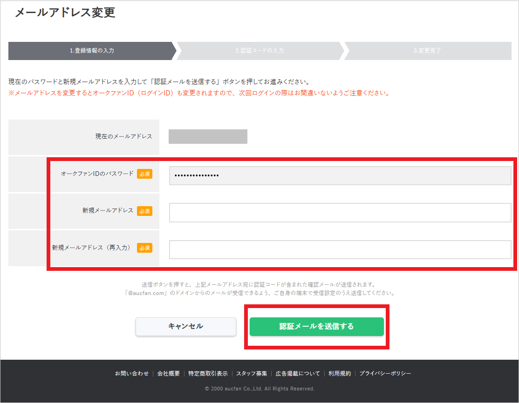The height and width of the screenshot is (403, 519).
Task: Click the 認証メールを送信する green button
Action: (x=316, y=327)
